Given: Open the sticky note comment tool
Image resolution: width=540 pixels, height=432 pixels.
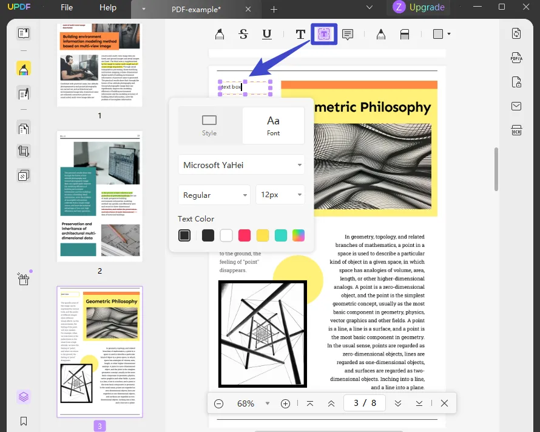Looking at the screenshot, I should (348, 35).
